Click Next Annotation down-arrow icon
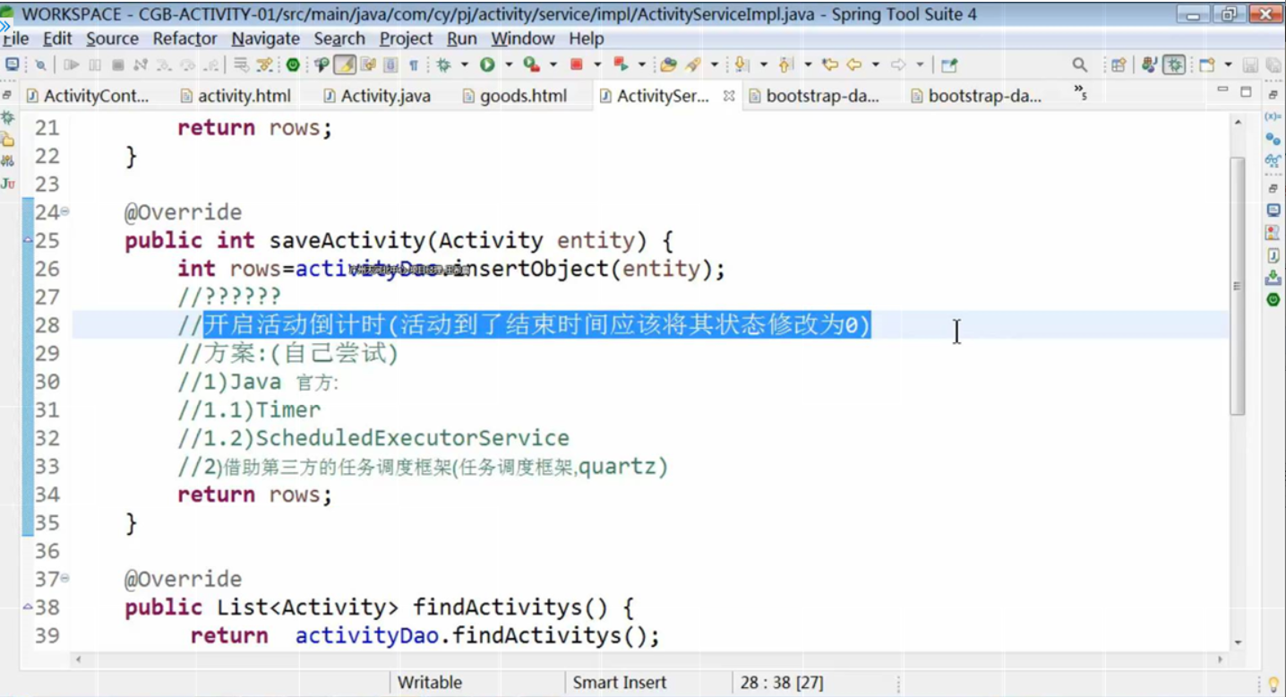Image resolution: width=1286 pixels, height=697 pixels. pos(741,65)
